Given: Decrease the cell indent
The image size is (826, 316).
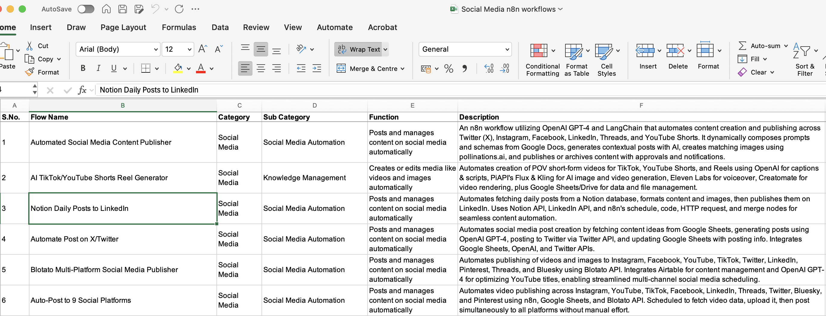Looking at the screenshot, I should (301, 68).
